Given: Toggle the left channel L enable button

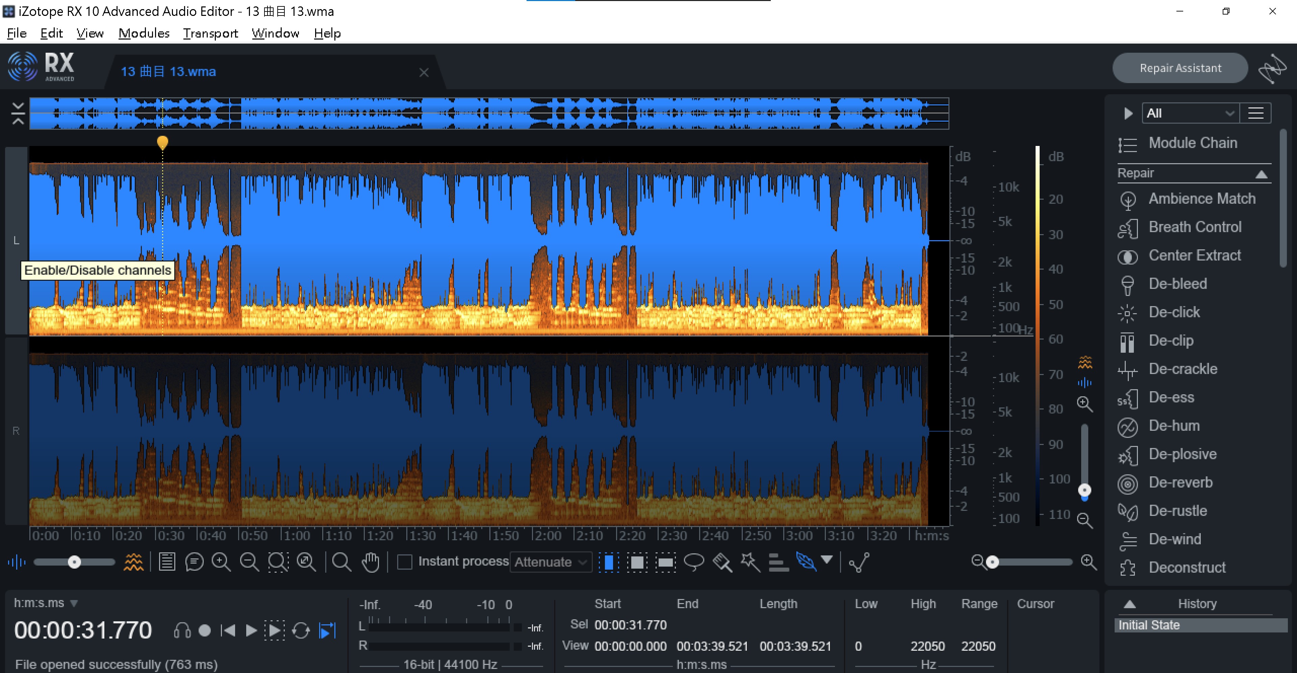Looking at the screenshot, I should pyautogui.click(x=16, y=241).
